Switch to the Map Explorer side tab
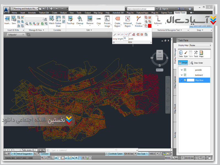This screenshot has height=165, width=220. click(175, 82)
